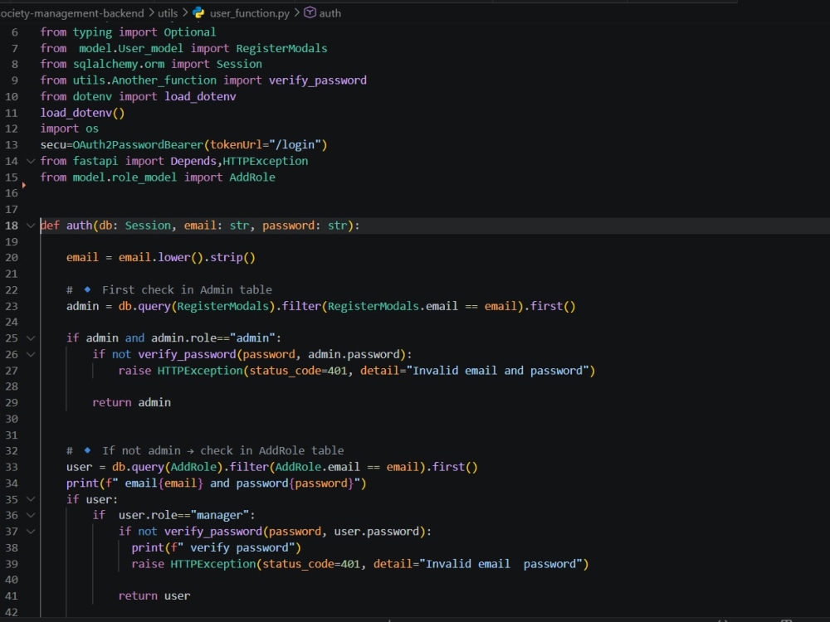Screen dimensions: 830x622
Task: Click 'verify_password' call on line 26
Action: [187, 354]
